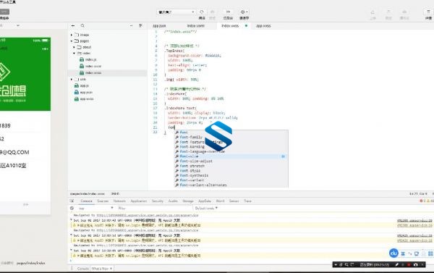This screenshot has width=434, height=273.
Task: Click the blue Baidu 'du' icon
Action: pyautogui.click(x=393, y=253)
